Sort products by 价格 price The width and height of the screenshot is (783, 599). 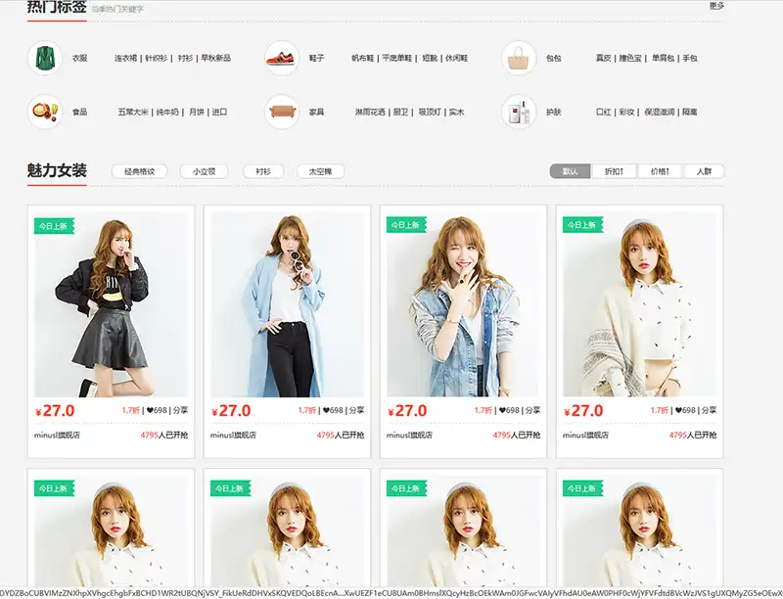click(x=660, y=171)
